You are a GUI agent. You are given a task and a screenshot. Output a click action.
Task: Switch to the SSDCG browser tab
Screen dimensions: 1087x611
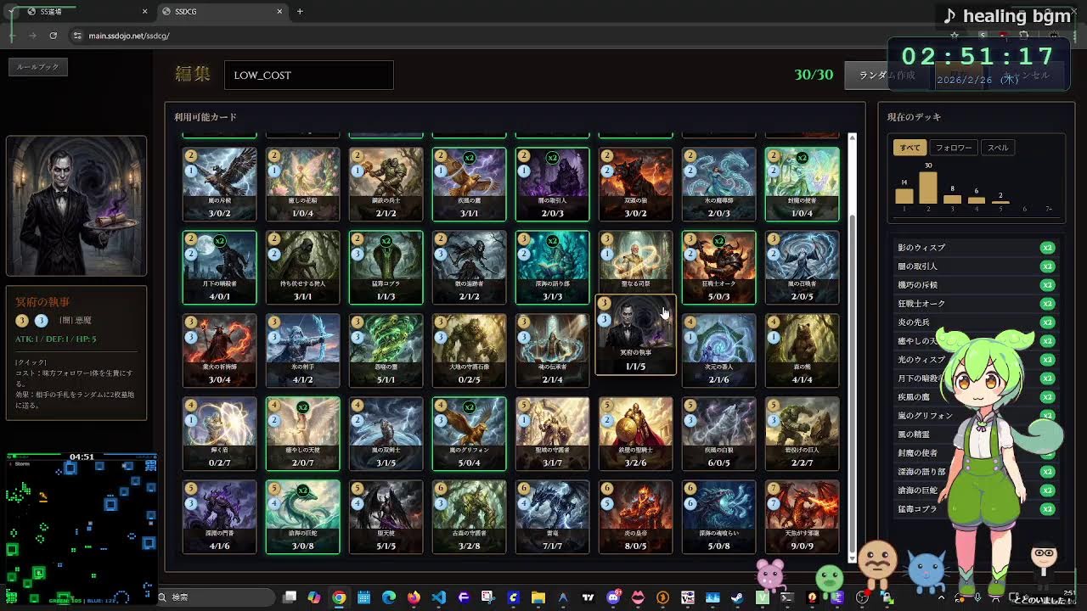click(223, 11)
